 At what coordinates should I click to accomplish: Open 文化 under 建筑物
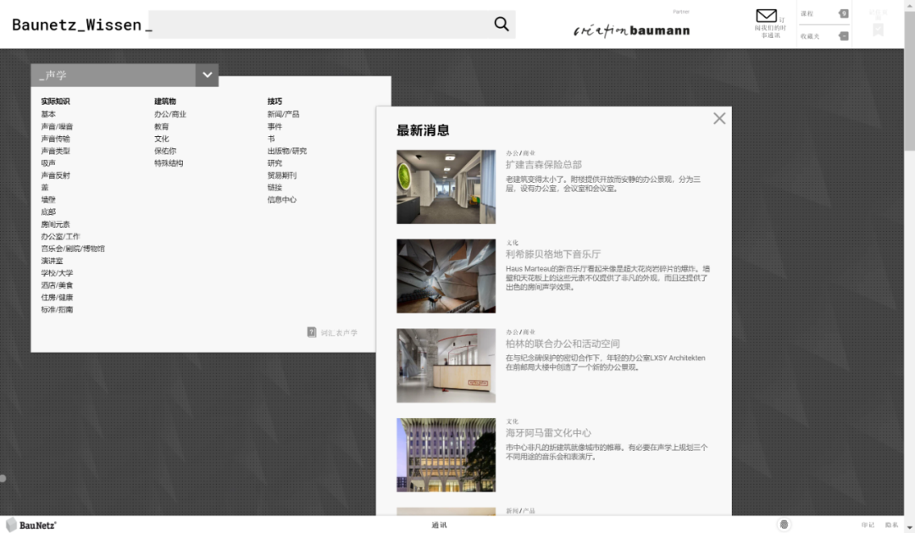[x=162, y=139]
